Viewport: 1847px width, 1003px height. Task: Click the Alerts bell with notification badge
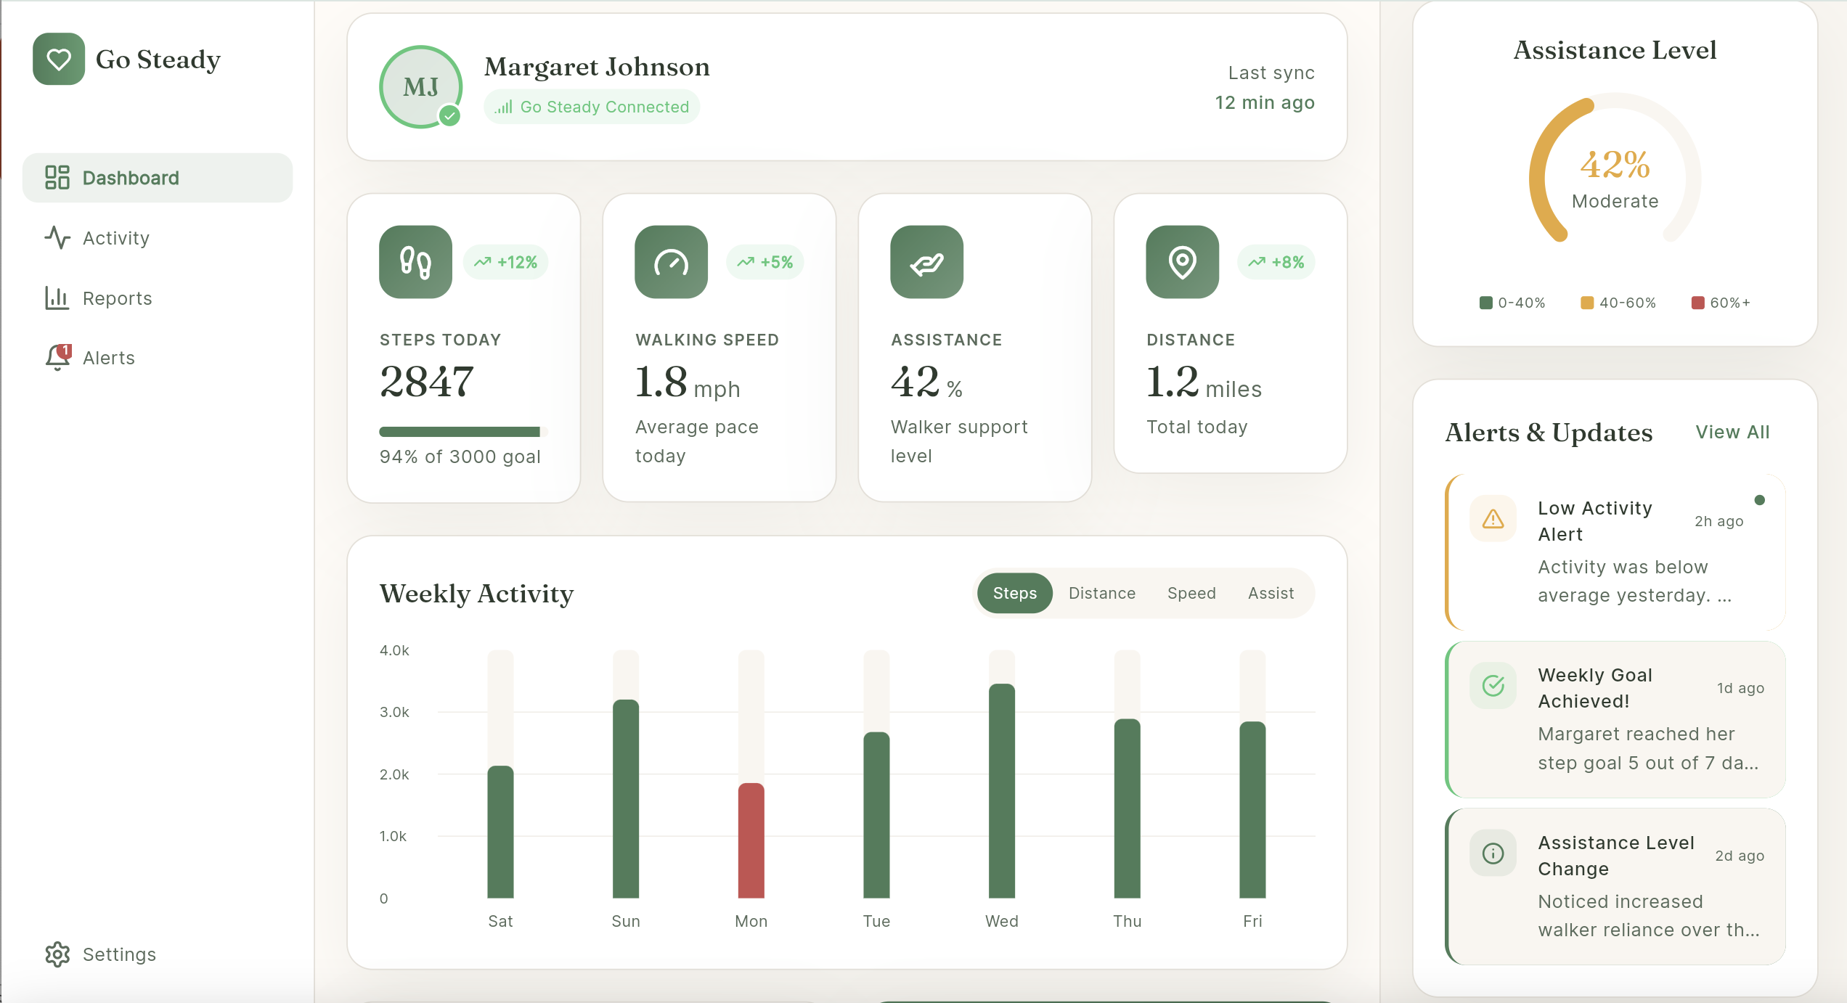click(x=57, y=357)
